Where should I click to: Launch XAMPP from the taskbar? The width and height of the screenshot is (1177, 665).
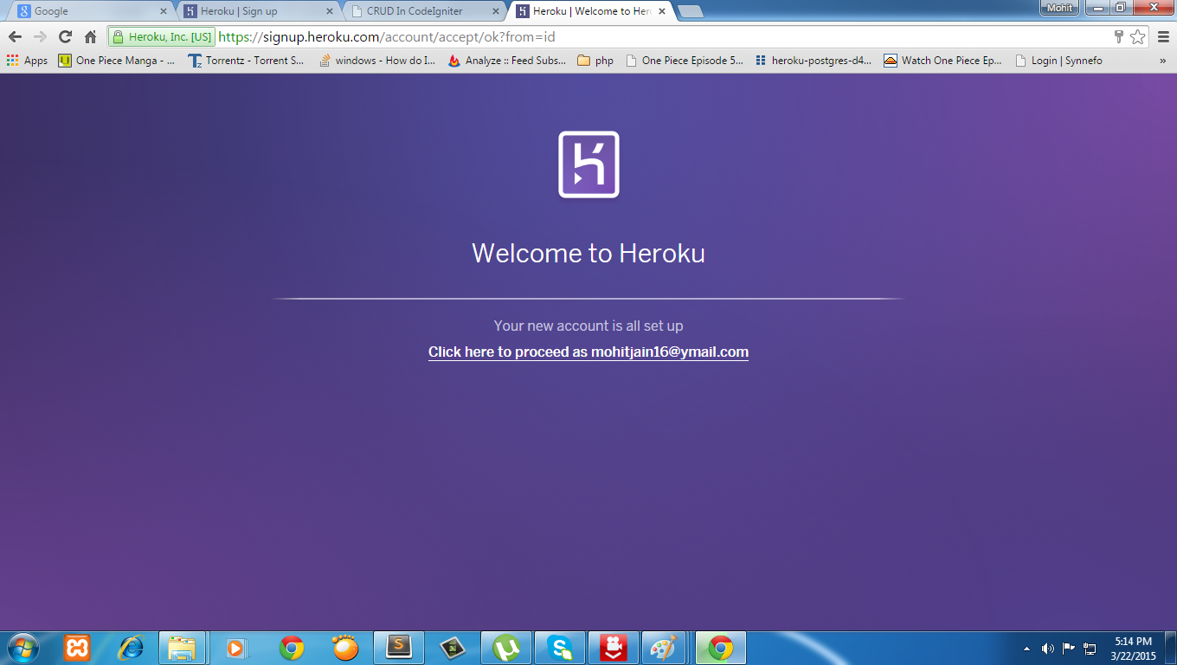click(x=77, y=647)
